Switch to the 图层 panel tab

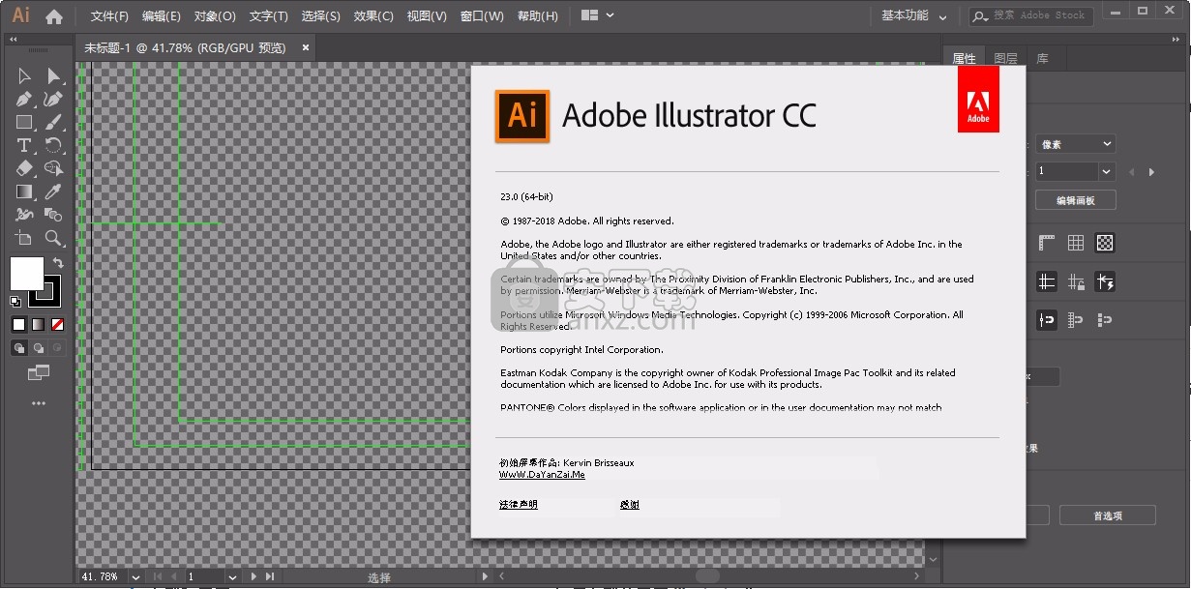pyautogui.click(x=1005, y=58)
